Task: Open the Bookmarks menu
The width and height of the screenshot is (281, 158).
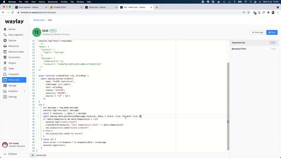Action: click(53, 2)
